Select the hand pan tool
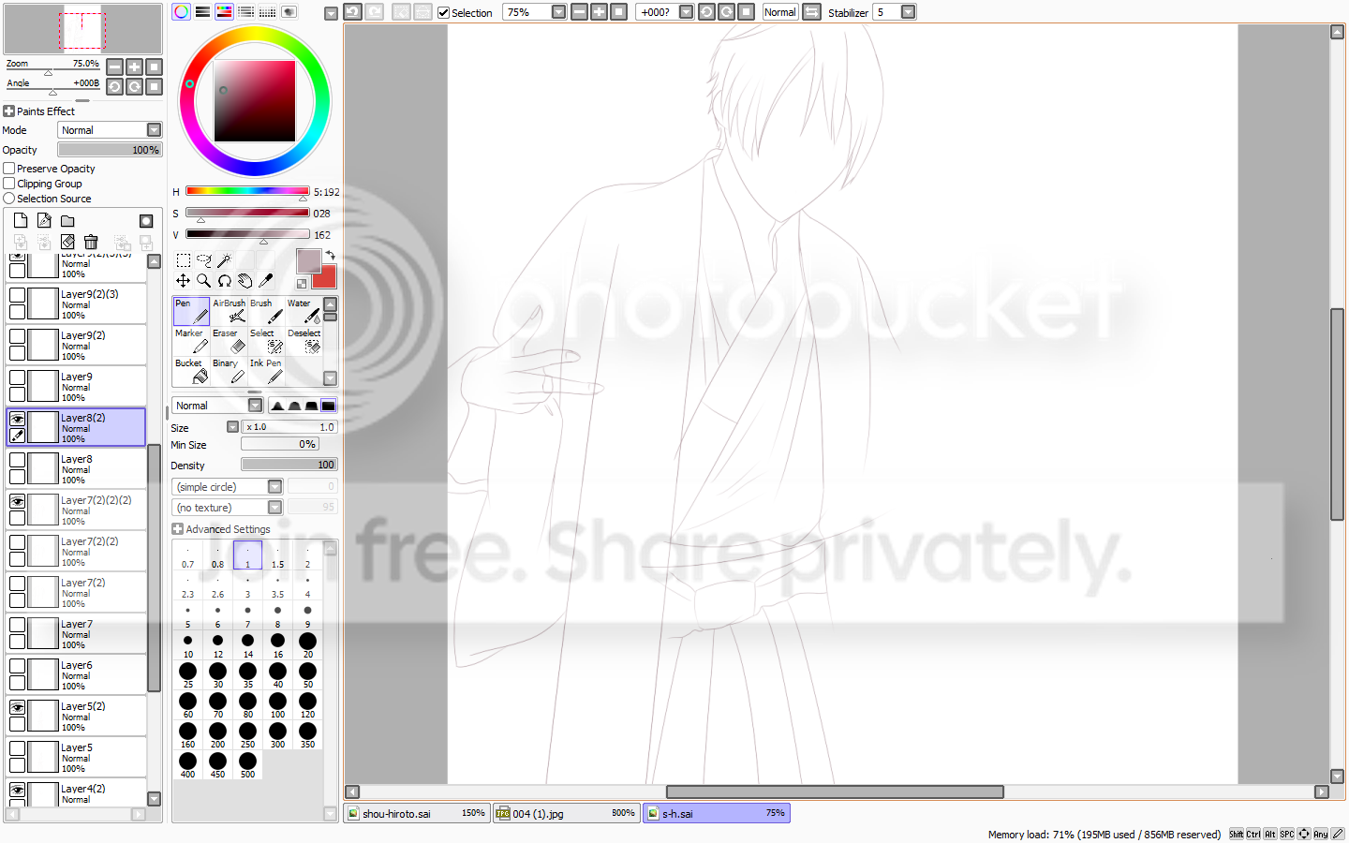Image resolution: width=1349 pixels, height=843 pixels. tap(245, 280)
